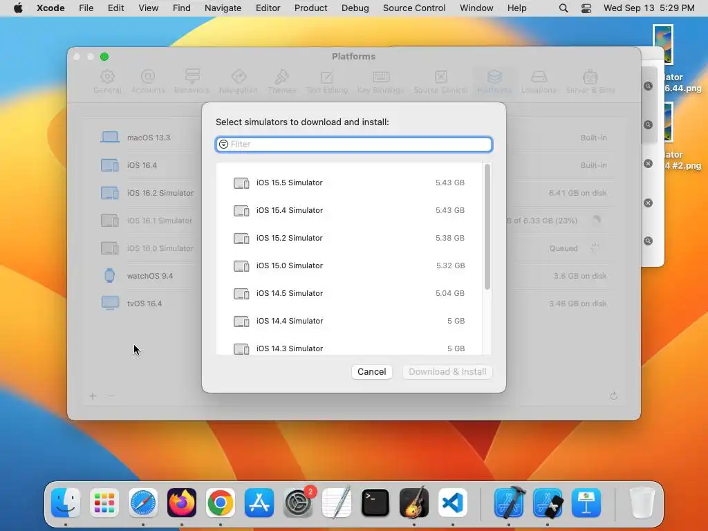
Task: Open Terminal from the dock
Action: click(375, 503)
